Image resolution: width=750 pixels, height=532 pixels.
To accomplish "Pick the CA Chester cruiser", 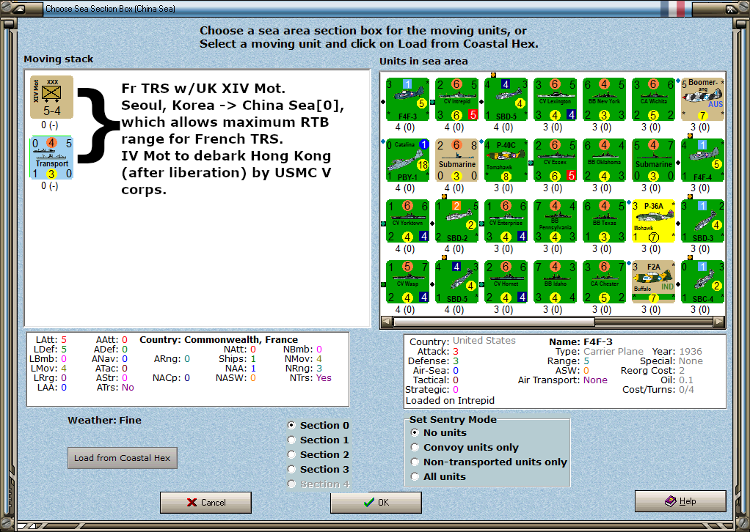I will point(604,282).
